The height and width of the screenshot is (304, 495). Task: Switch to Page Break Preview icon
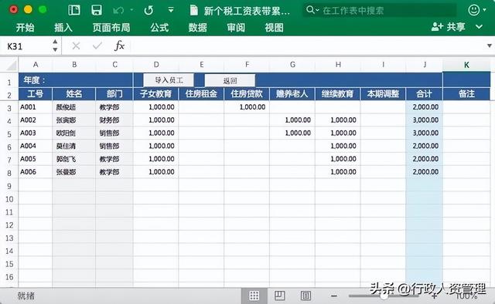tap(306, 296)
